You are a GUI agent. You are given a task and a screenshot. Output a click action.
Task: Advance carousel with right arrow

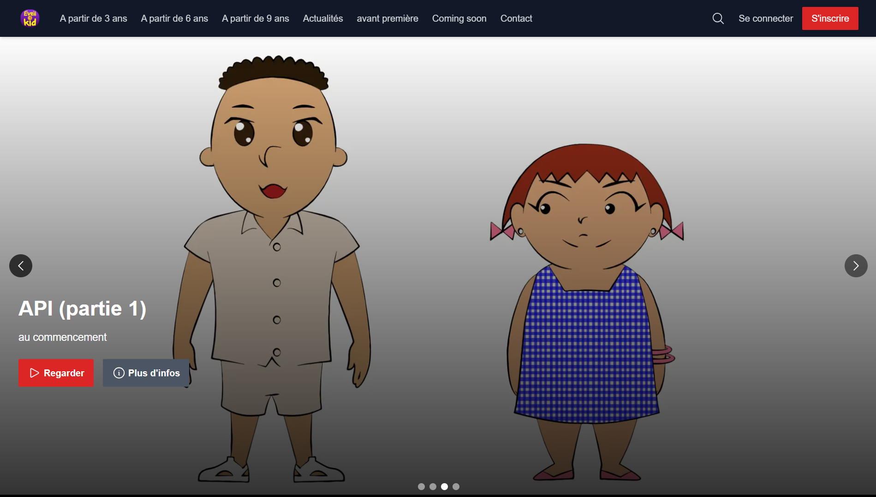pos(856,266)
